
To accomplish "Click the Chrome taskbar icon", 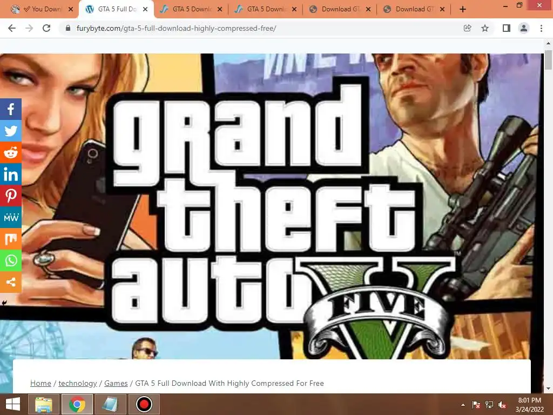I will pyautogui.click(x=77, y=404).
